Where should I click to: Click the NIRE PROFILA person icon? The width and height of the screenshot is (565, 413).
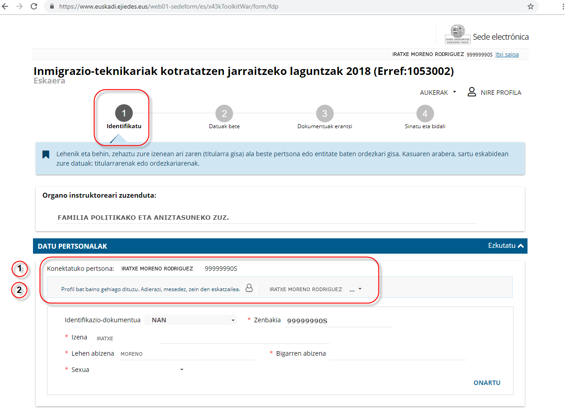coord(472,92)
